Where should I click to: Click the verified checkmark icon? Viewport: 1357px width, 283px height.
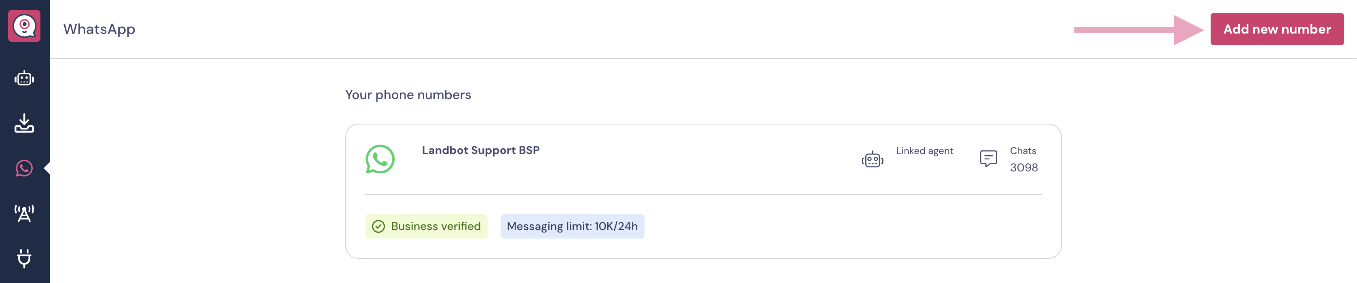pyautogui.click(x=378, y=227)
